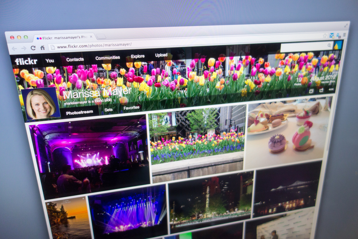Open the Chrome hamburger menu

point(344,35)
